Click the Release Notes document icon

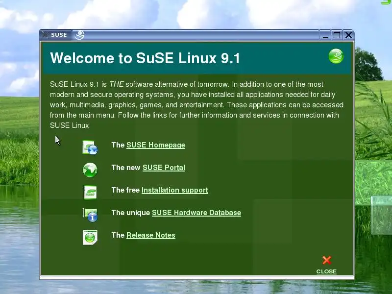click(90, 237)
